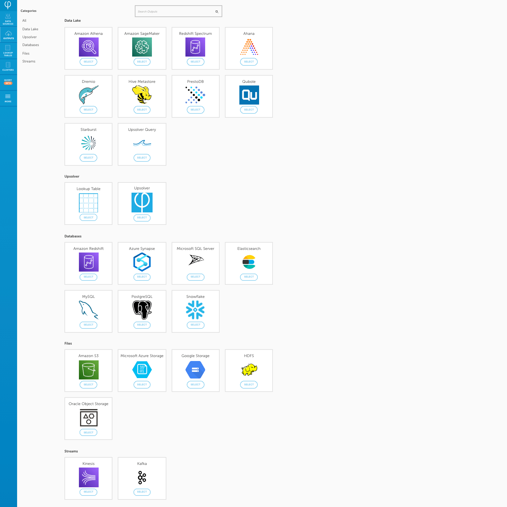Click the Kinesis streams icon
This screenshot has height=507, width=507.
[89, 477]
